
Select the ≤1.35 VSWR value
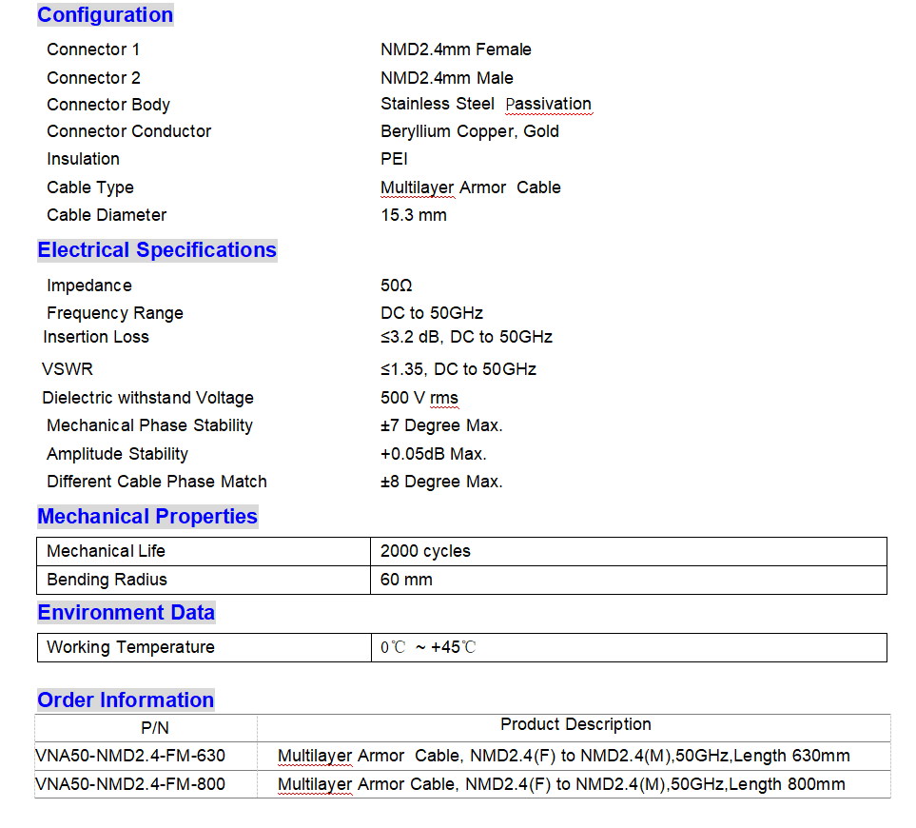pyautogui.click(x=458, y=369)
